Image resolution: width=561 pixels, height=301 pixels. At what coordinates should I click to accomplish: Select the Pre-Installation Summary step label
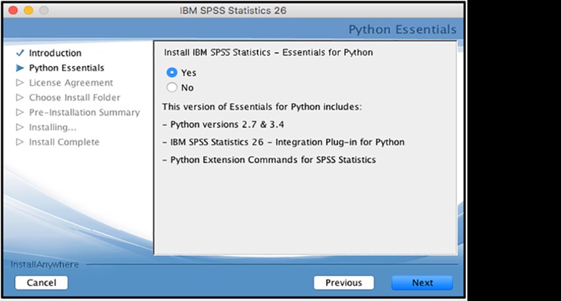click(84, 112)
